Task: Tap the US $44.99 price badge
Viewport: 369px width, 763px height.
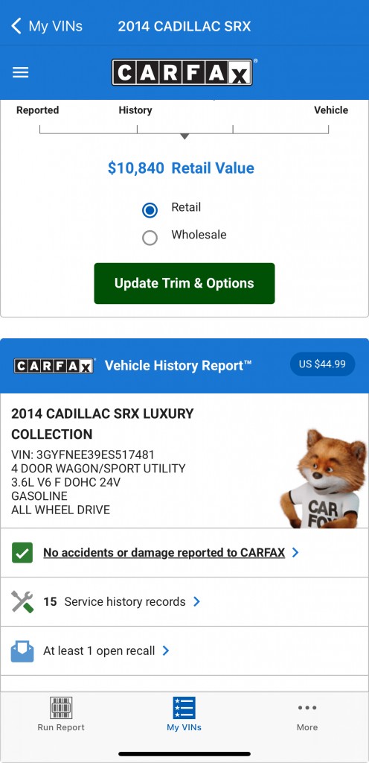Action: tap(322, 364)
